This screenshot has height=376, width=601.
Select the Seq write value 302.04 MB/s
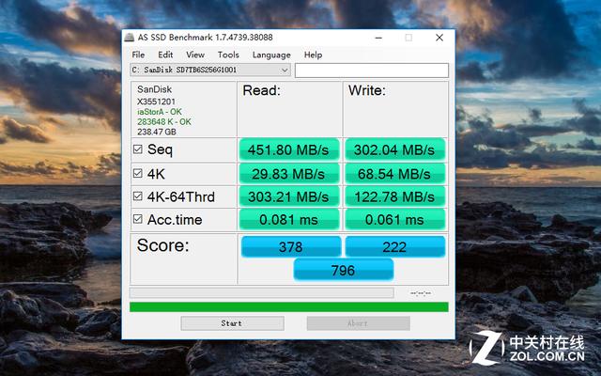click(x=394, y=149)
